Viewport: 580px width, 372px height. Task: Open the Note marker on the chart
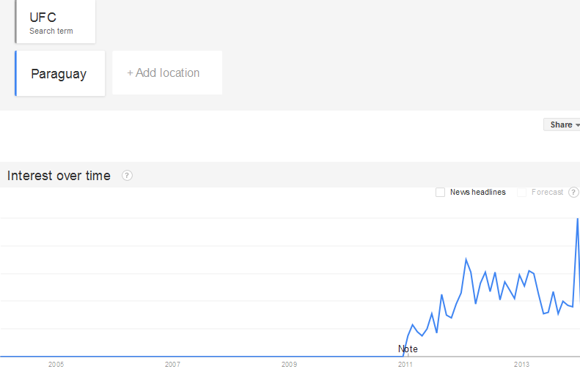pyautogui.click(x=408, y=349)
